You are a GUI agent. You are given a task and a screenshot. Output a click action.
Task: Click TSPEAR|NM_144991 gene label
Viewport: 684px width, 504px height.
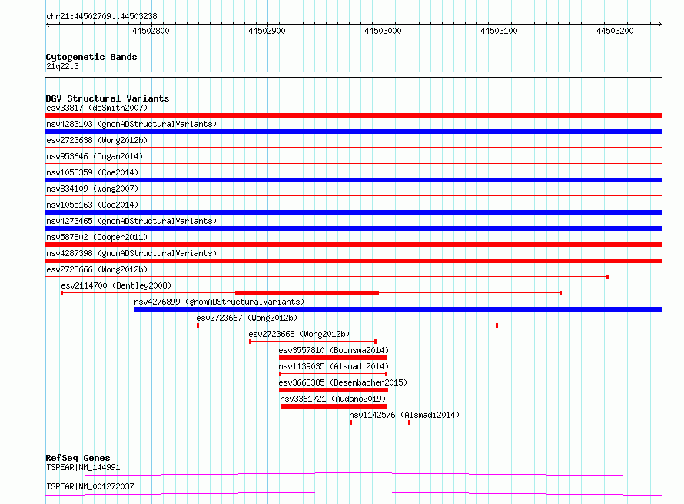click(x=83, y=467)
